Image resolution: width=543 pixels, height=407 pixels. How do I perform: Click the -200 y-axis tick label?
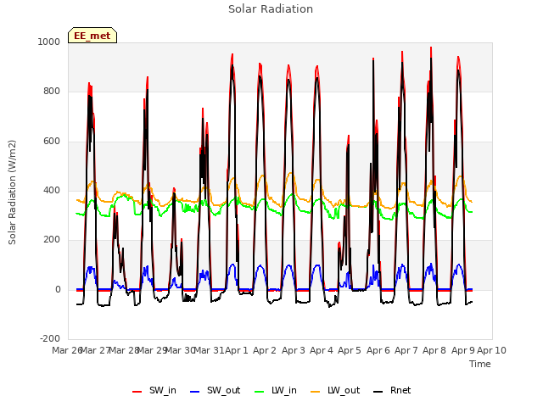point(50,338)
